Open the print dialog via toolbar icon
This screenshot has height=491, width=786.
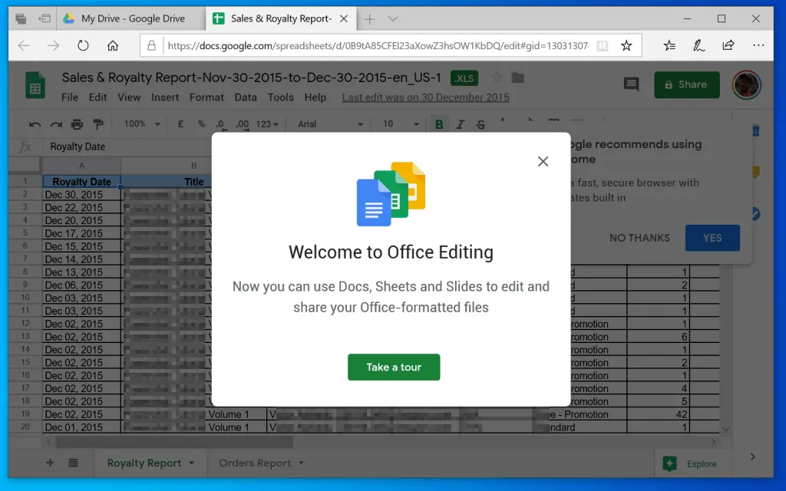tap(76, 124)
